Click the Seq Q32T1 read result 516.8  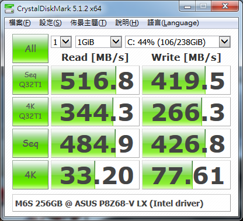(x=95, y=80)
